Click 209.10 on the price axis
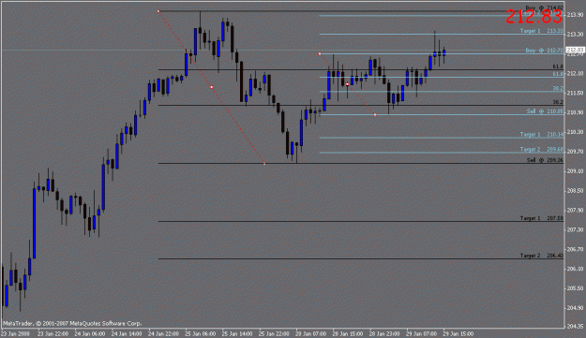Image resolution: width=586 pixels, height=338 pixels. click(575, 171)
